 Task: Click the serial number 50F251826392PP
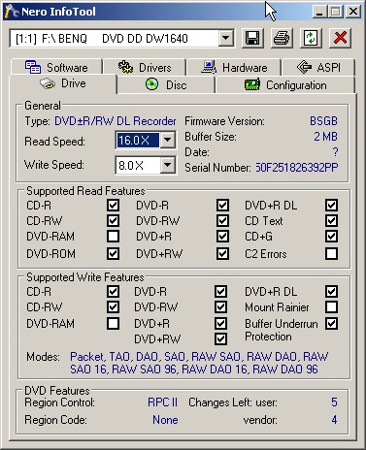(x=297, y=168)
